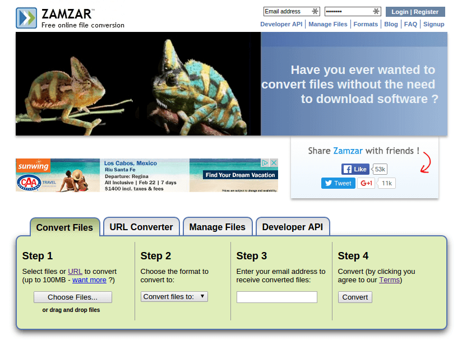Click the Zamzar logo icon
This screenshot has width=462, height=345.
click(x=26, y=18)
